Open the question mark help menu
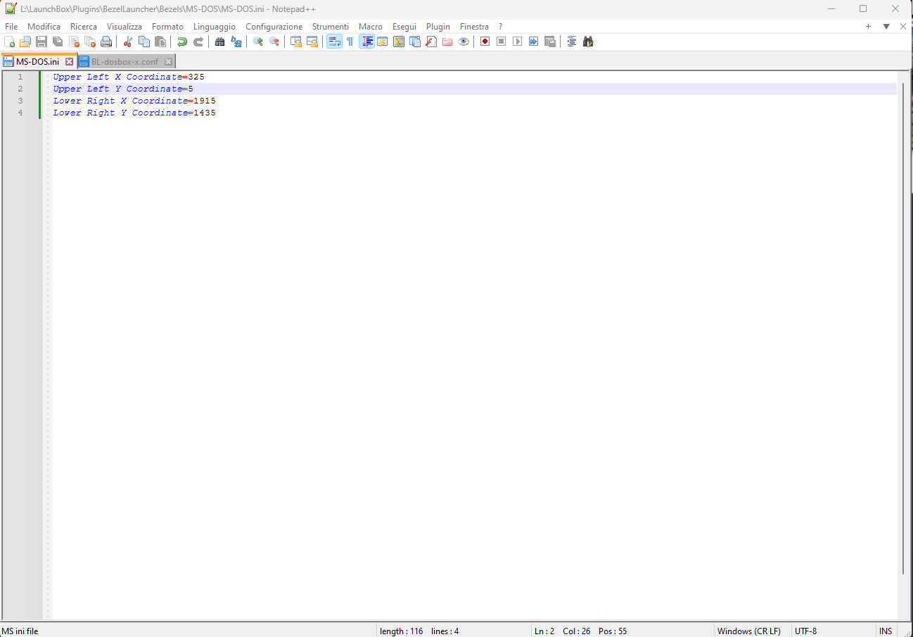Image resolution: width=913 pixels, height=637 pixels. click(500, 27)
